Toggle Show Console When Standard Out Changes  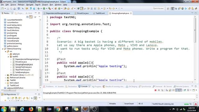point(177,90)
